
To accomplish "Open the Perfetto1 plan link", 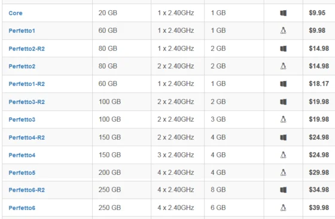I will coord(22,30).
